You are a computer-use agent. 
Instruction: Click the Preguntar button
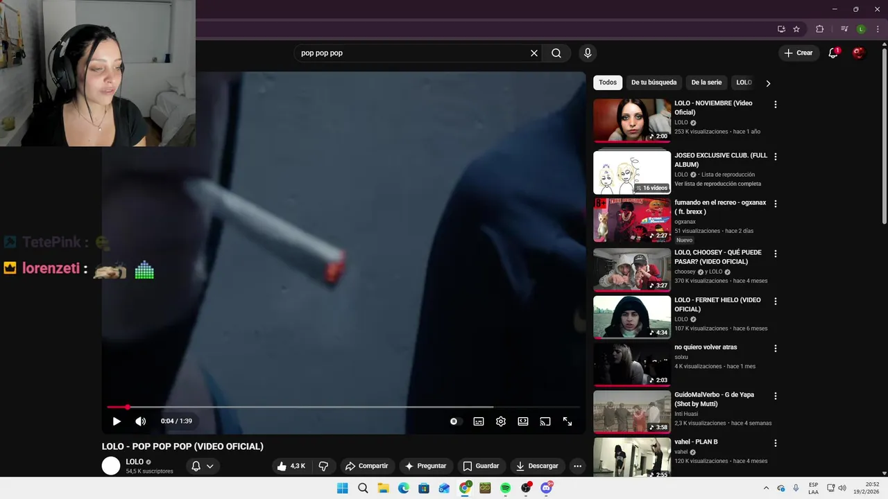tap(426, 466)
